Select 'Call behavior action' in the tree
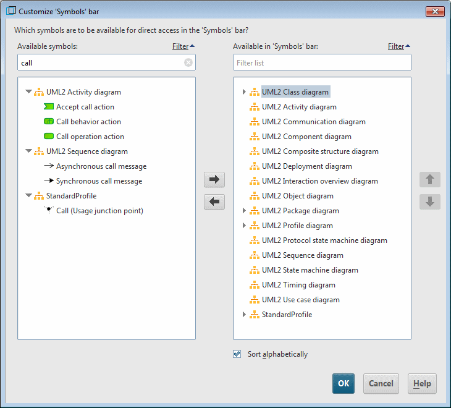Screen dimensions: 451x408 88,121
